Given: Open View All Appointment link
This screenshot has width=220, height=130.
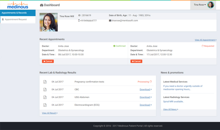Looking at the screenshot, I should coord(205,40).
